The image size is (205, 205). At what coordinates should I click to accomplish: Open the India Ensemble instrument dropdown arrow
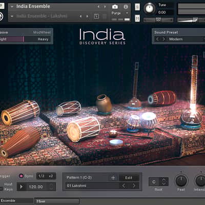12,7
